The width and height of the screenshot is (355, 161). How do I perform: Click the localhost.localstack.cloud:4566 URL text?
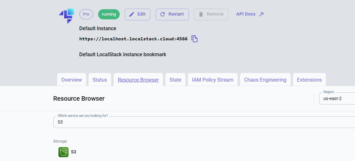click(x=133, y=39)
